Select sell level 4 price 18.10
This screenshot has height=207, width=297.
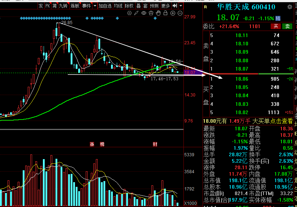click(x=241, y=44)
